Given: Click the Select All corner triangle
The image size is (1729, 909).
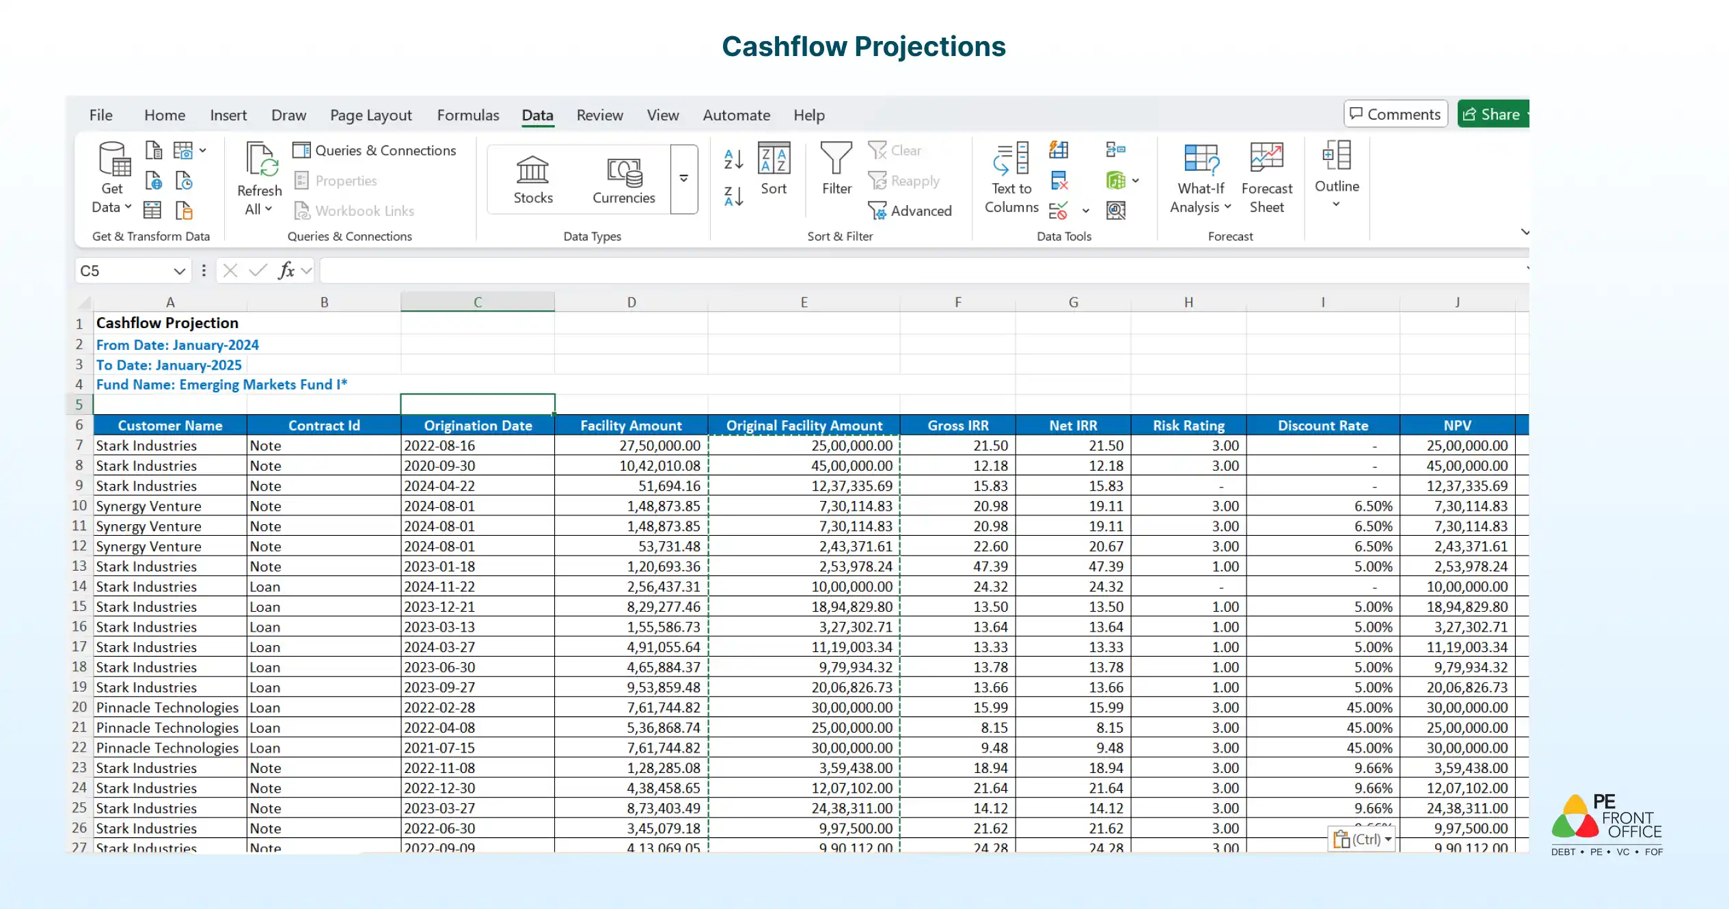Looking at the screenshot, I should 84,302.
